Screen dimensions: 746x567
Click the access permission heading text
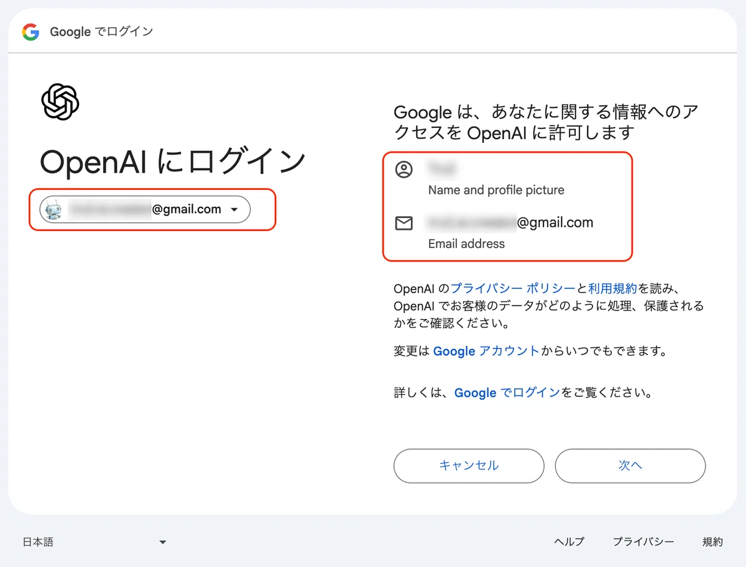pyautogui.click(x=546, y=122)
